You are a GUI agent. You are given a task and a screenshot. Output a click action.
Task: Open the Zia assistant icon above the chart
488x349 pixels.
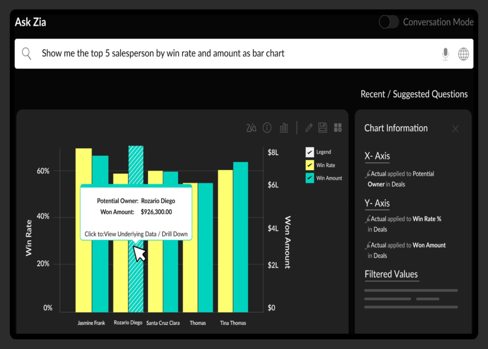(x=251, y=128)
